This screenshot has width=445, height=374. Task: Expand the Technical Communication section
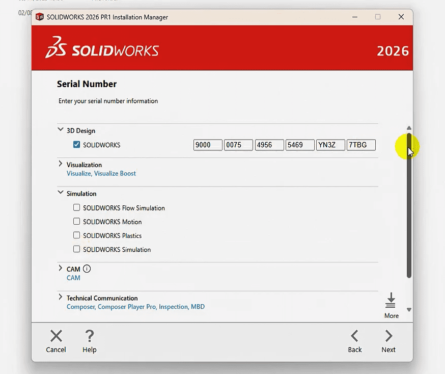tap(61, 297)
